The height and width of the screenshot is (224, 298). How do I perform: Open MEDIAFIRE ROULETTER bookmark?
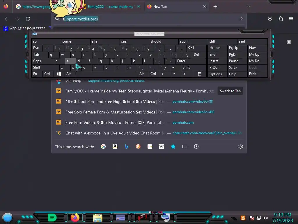pos(24,29)
